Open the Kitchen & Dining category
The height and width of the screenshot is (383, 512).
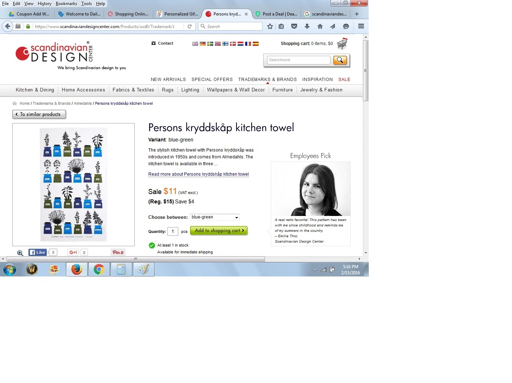click(35, 90)
